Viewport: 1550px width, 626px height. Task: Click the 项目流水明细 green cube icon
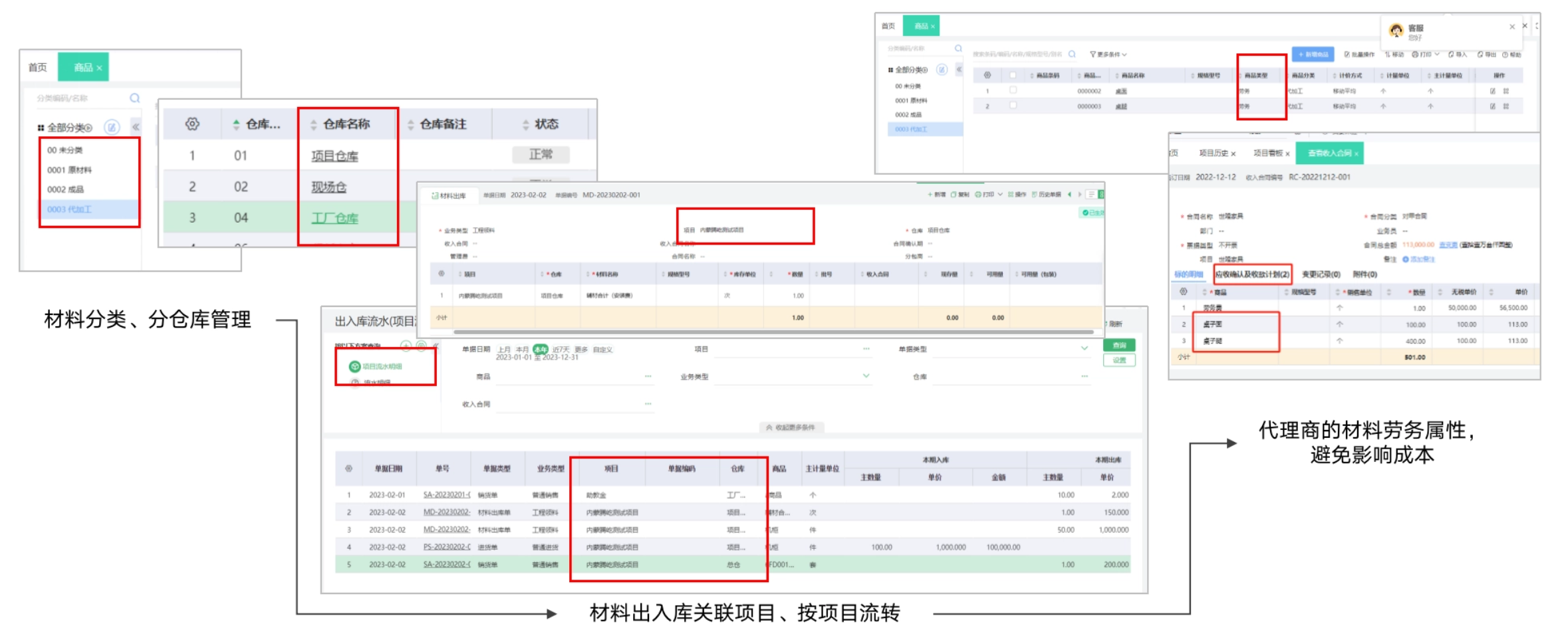point(354,366)
